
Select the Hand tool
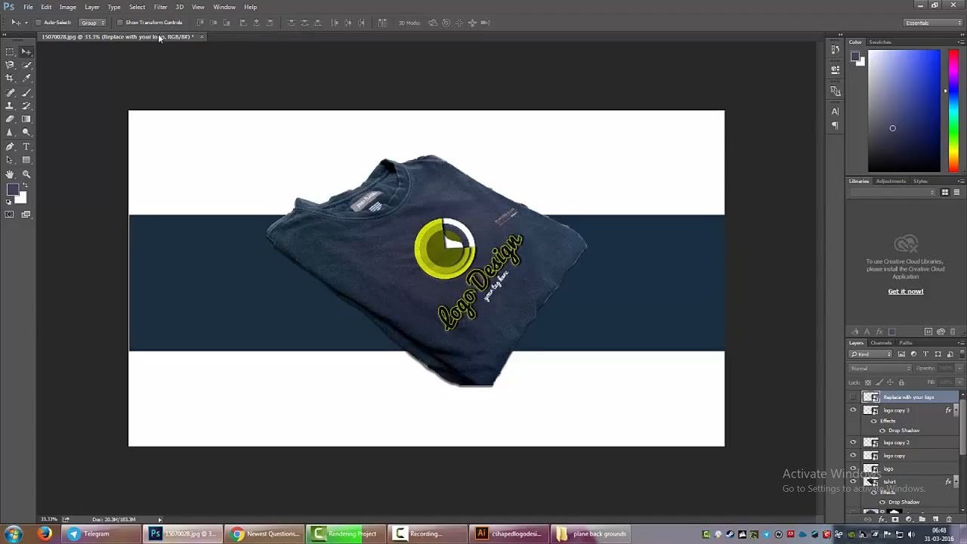point(10,174)
